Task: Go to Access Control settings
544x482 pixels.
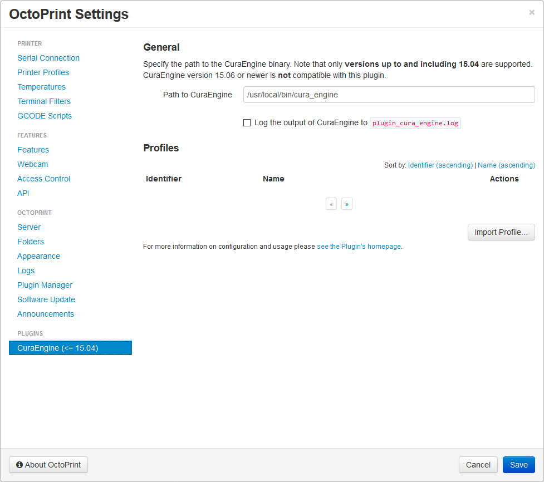Action: click(x=44, y=179)
